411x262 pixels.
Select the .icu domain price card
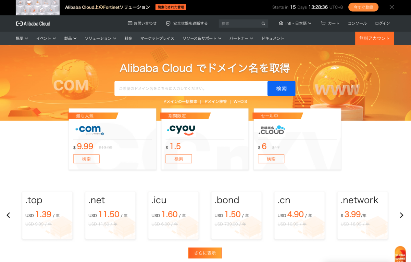pos(173,215)
